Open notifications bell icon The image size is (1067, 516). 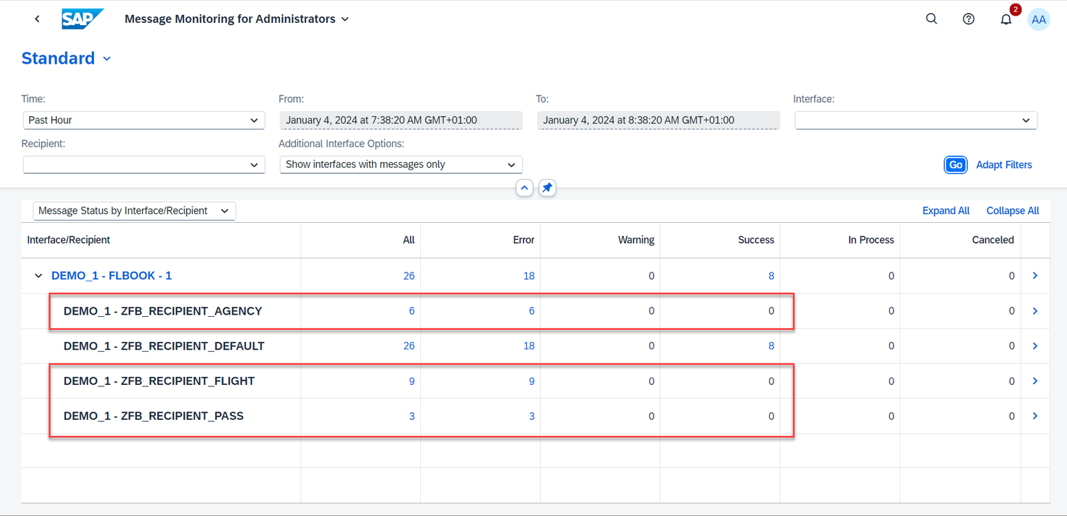pos(1005,19)
